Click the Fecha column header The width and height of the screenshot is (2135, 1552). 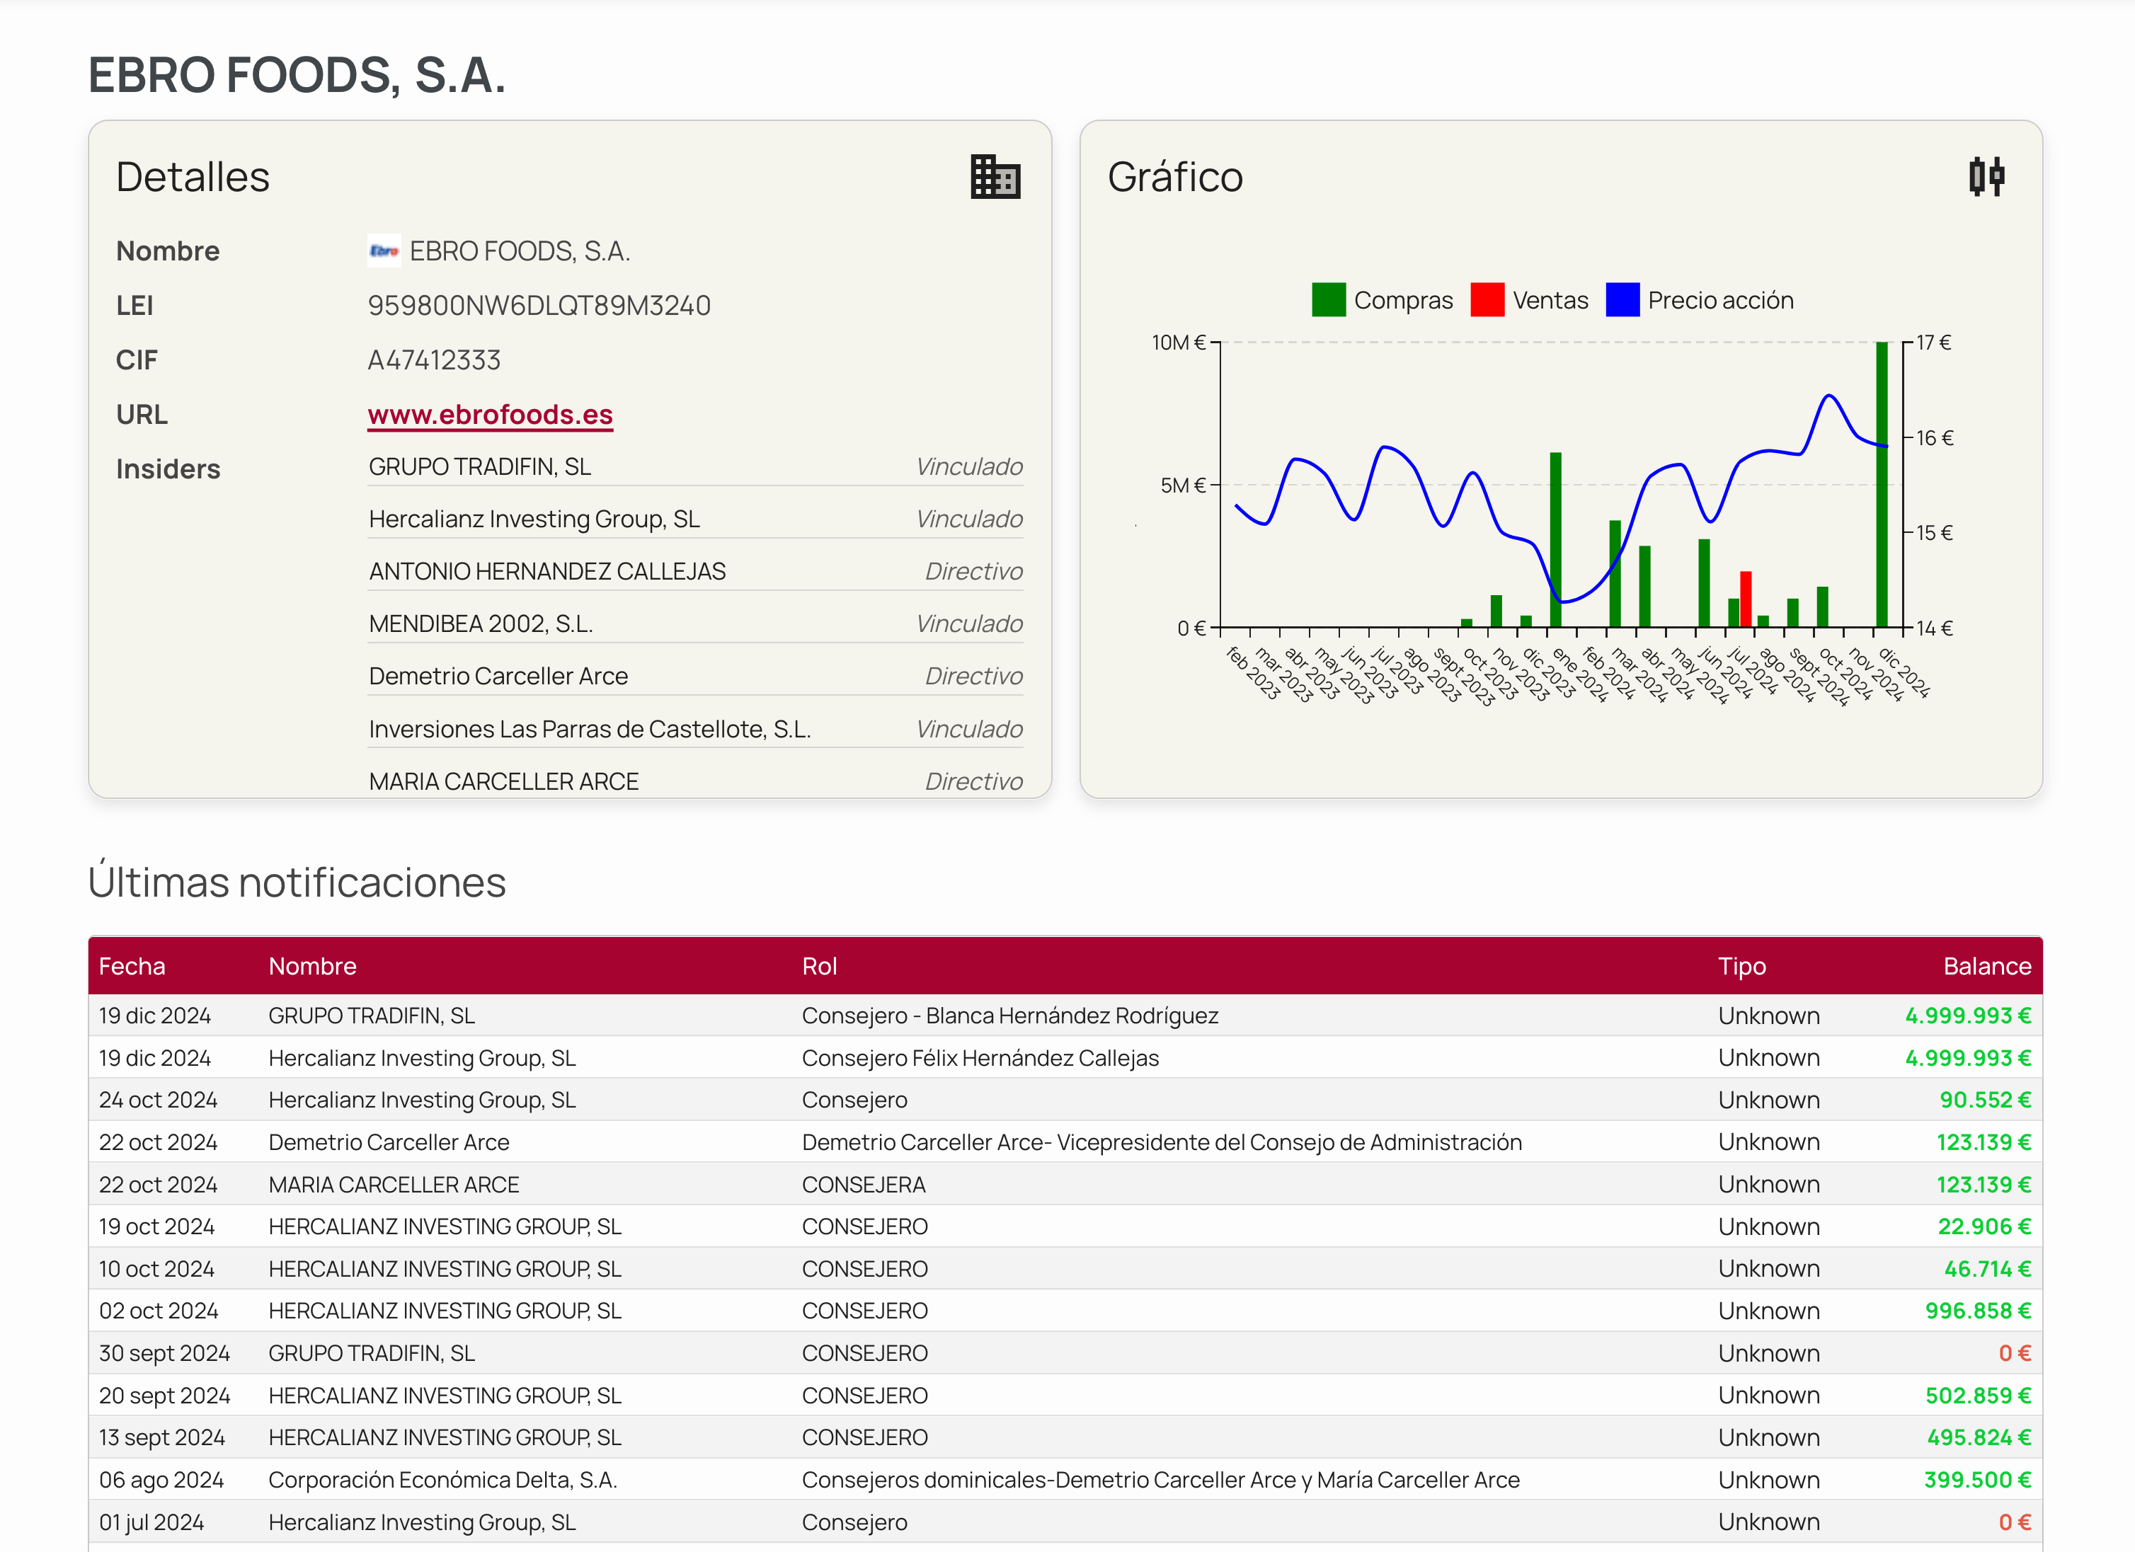(132, 967)
